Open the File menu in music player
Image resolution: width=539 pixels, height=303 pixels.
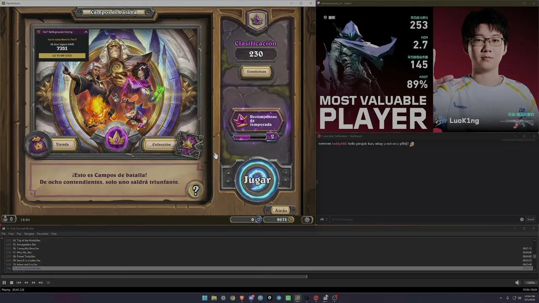4,234
